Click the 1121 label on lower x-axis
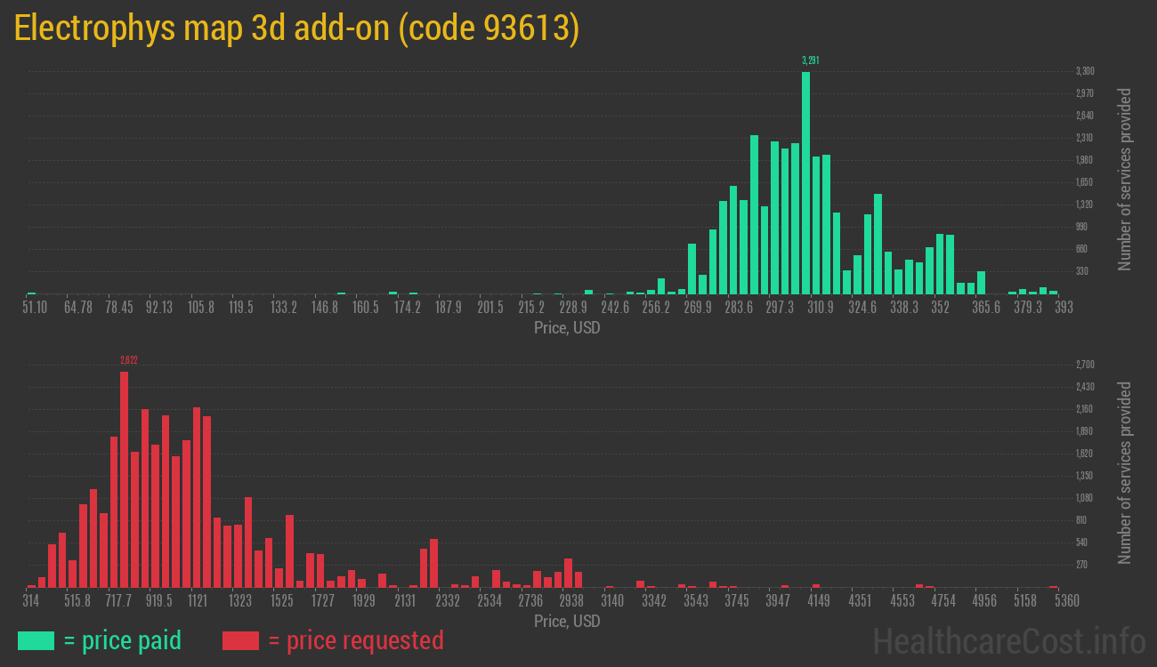 (x=198, y=601)
